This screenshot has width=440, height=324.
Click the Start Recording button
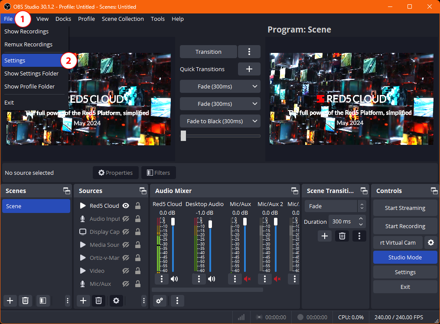[405, 226]
